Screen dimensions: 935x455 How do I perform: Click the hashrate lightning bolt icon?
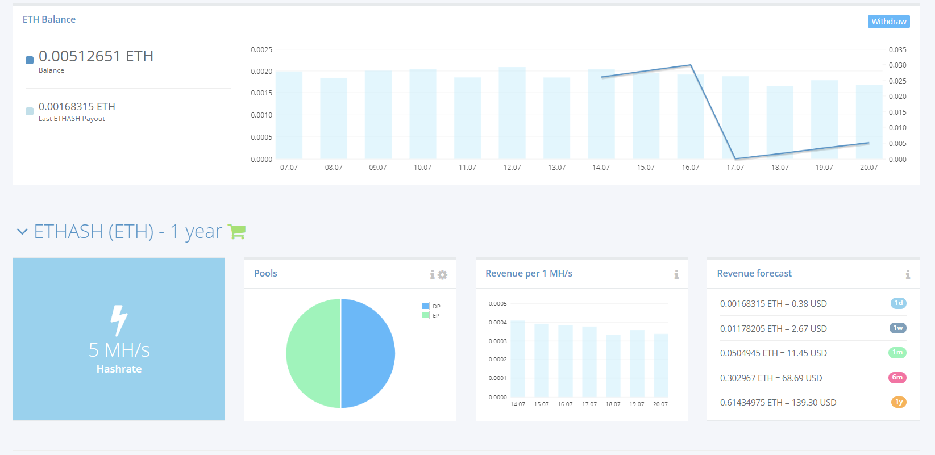(x=119, y=321)
